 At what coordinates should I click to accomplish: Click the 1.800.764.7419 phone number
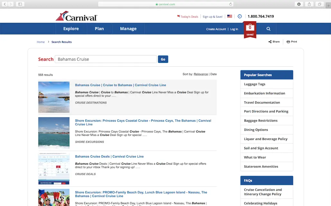point(261,16)
